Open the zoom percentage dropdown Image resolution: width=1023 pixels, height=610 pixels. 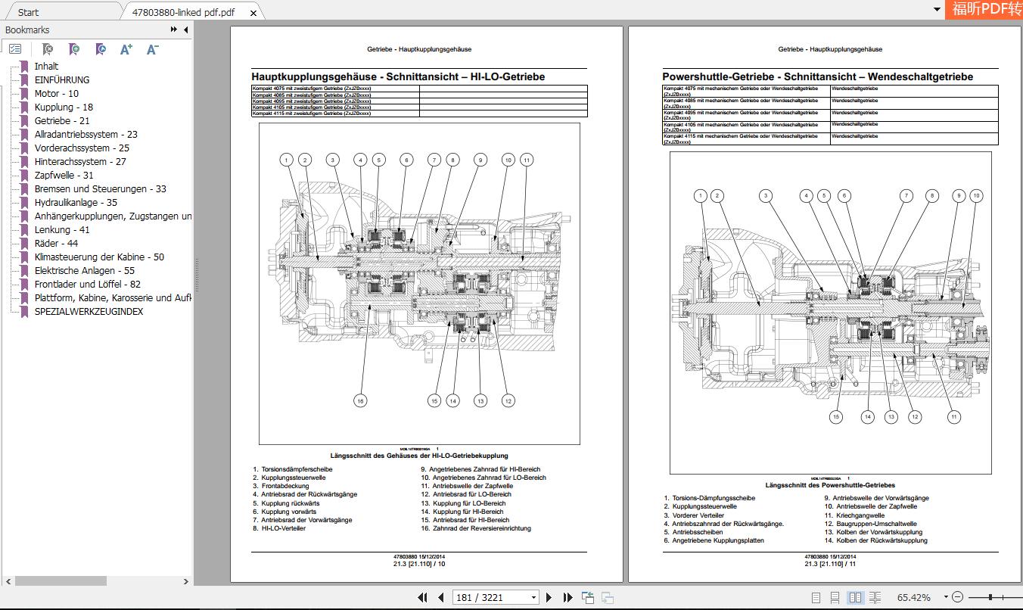coord(945,597)
